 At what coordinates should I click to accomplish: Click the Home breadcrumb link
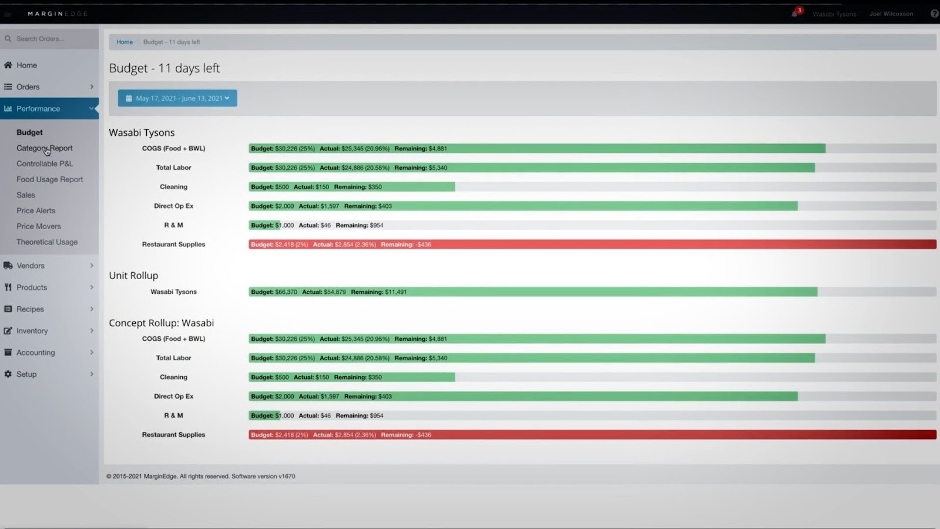pos(124,42)
